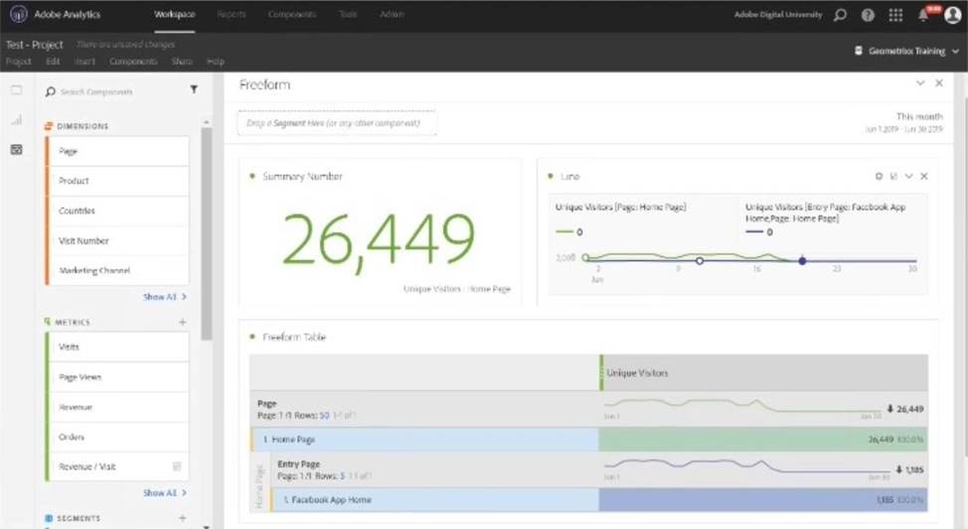Open the Share menu
This screenshot has height=529, width=968.
[x=182, y=62]
